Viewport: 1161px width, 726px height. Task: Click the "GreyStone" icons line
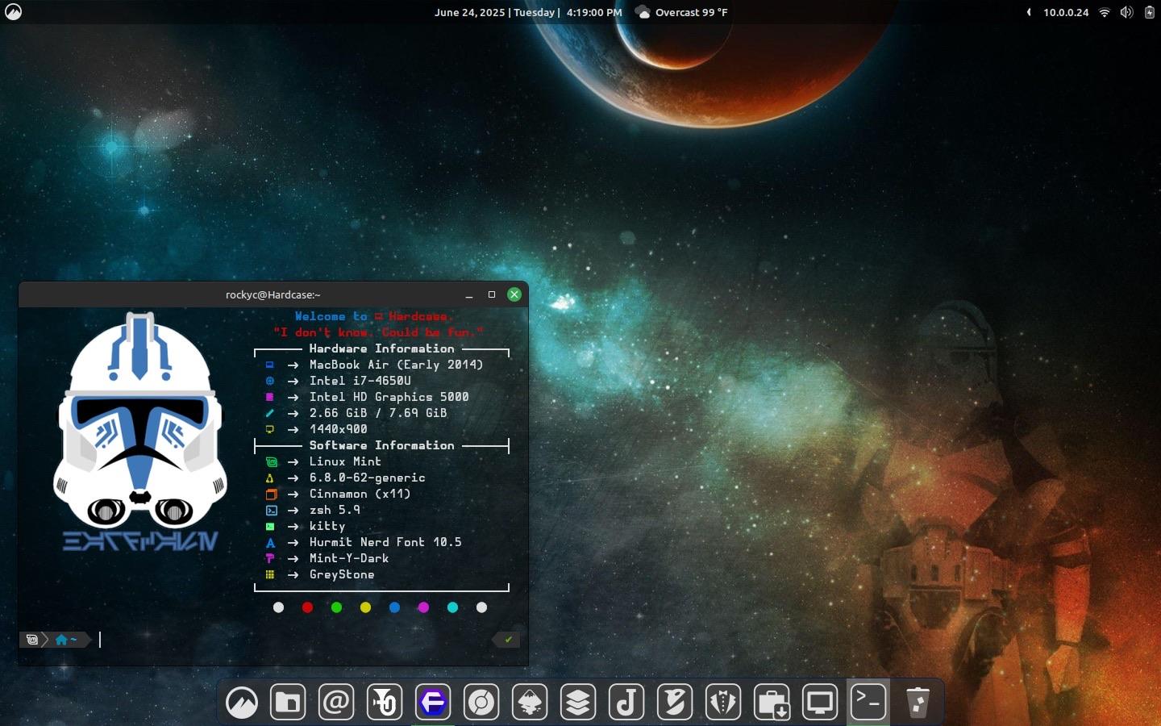pos(342,574)
